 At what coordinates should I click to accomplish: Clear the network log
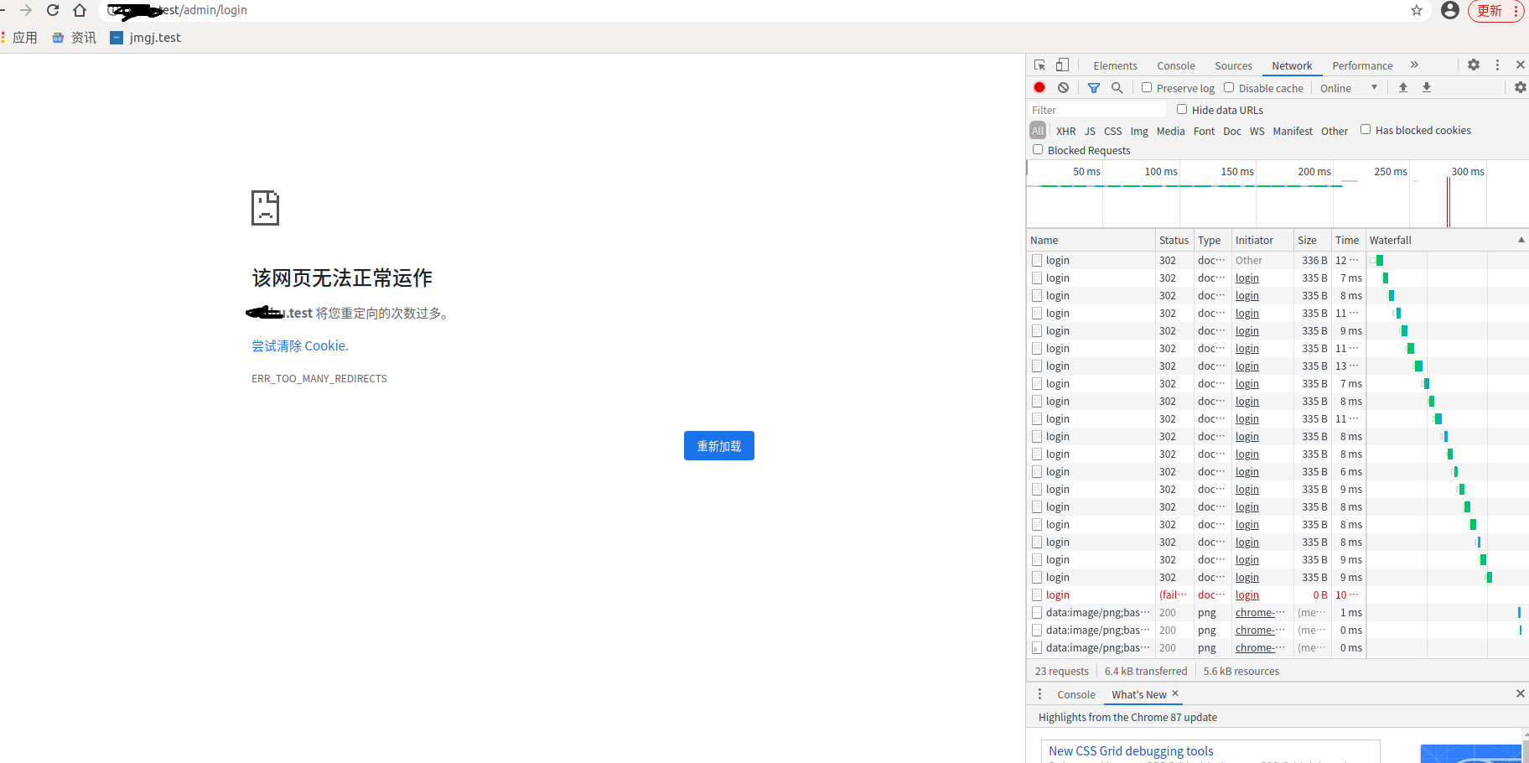(x=1063, y=87)
